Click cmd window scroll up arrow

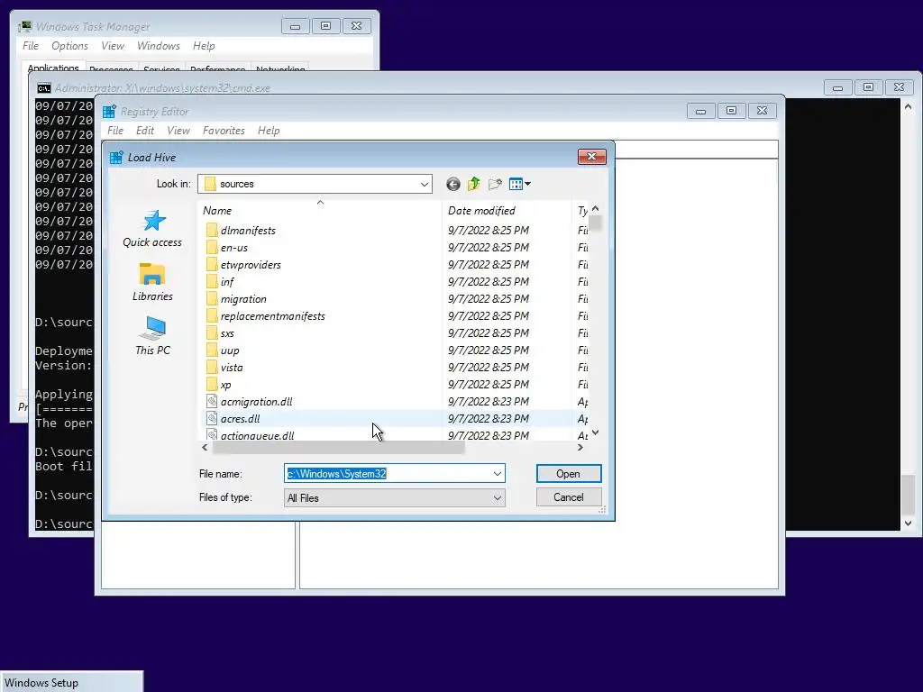[909, 106]
